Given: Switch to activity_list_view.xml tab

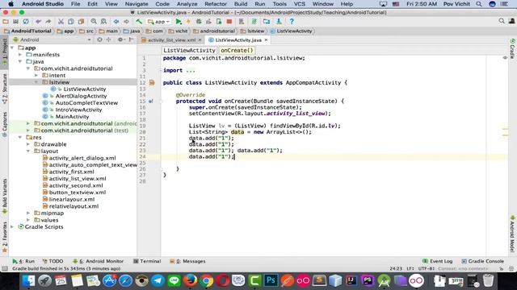Looking at the screenshot, I should pyautogui.click(x=171, y=39).
